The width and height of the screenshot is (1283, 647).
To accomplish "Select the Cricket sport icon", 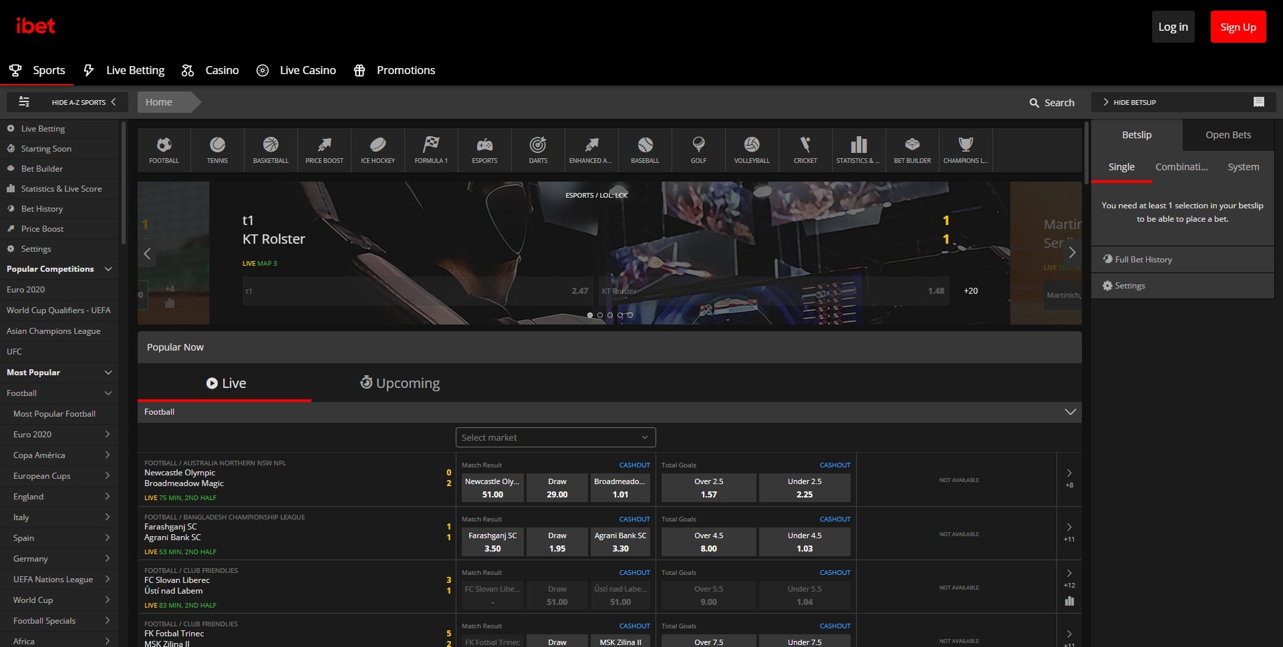I will 805,150.
